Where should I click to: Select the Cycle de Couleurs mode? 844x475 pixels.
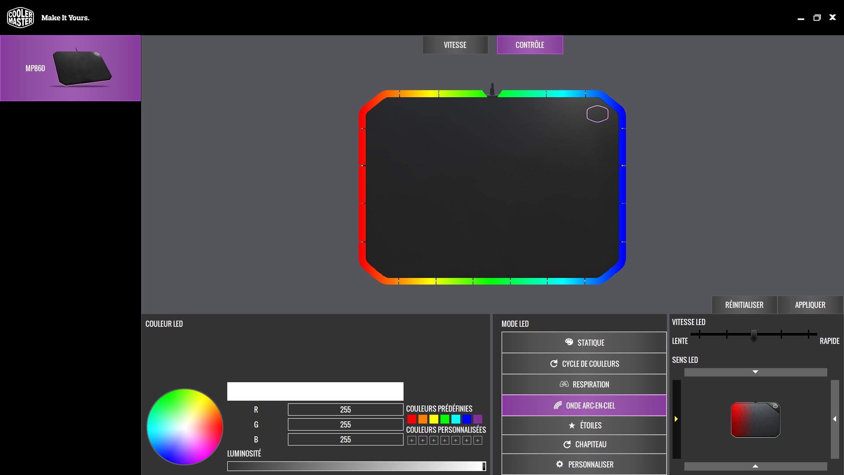pyautogui.click(x=584, y=364)
